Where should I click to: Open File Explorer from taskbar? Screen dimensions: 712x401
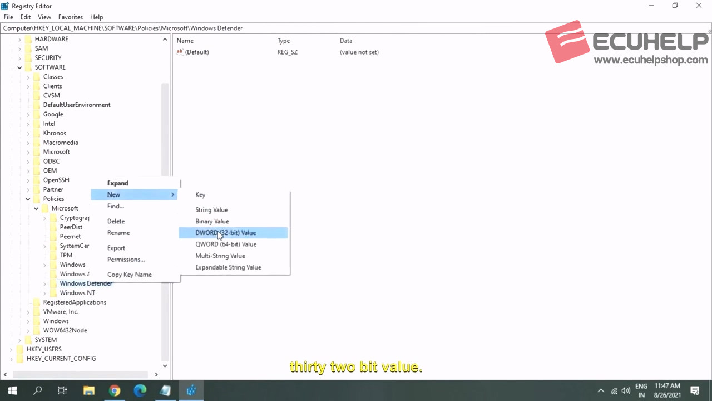pos(89,390)
